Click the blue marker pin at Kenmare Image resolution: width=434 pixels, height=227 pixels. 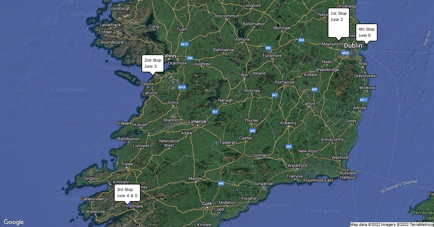(128, 205)
